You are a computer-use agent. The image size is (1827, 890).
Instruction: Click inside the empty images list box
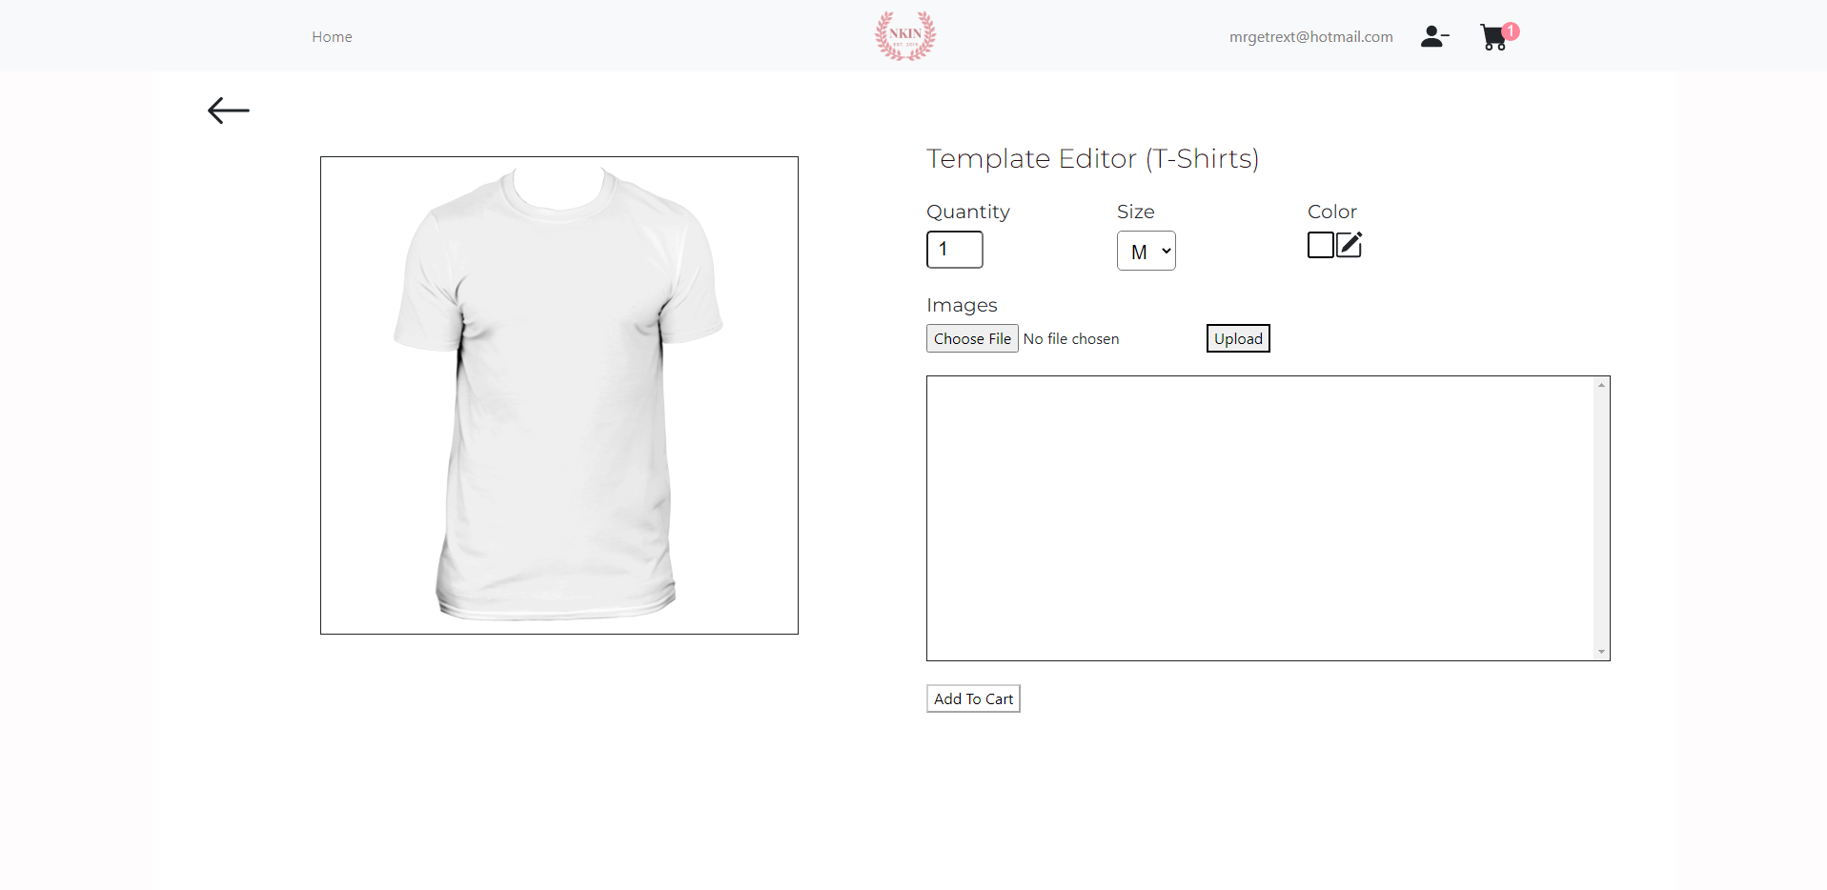pyautogui.click(x=1260, y=518)
